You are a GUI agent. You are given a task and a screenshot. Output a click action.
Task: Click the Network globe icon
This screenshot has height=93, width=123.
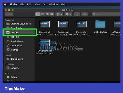[8, 68]
